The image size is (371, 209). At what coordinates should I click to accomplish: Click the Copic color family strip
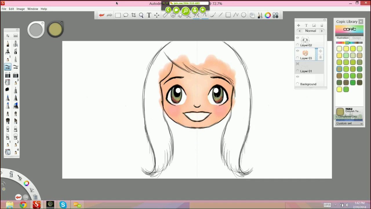(349, 43)
